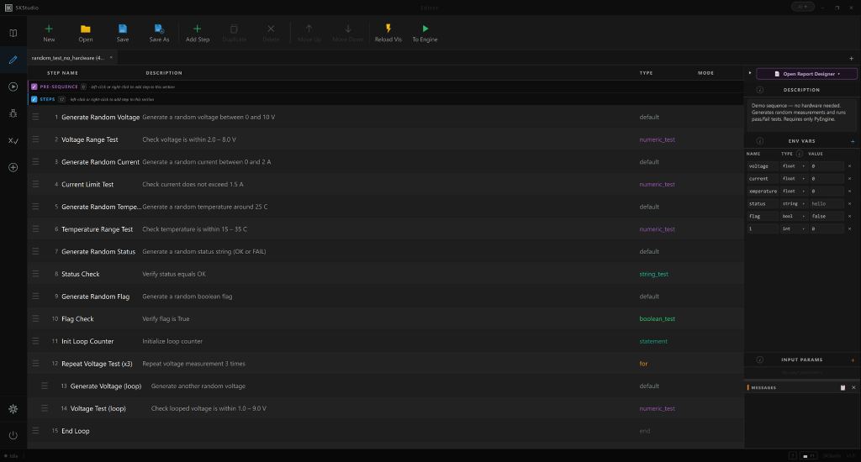Toggle the Pre-Sequence section checkbox
This screenshot has height=462, width=861.
[x=34, y=87]
